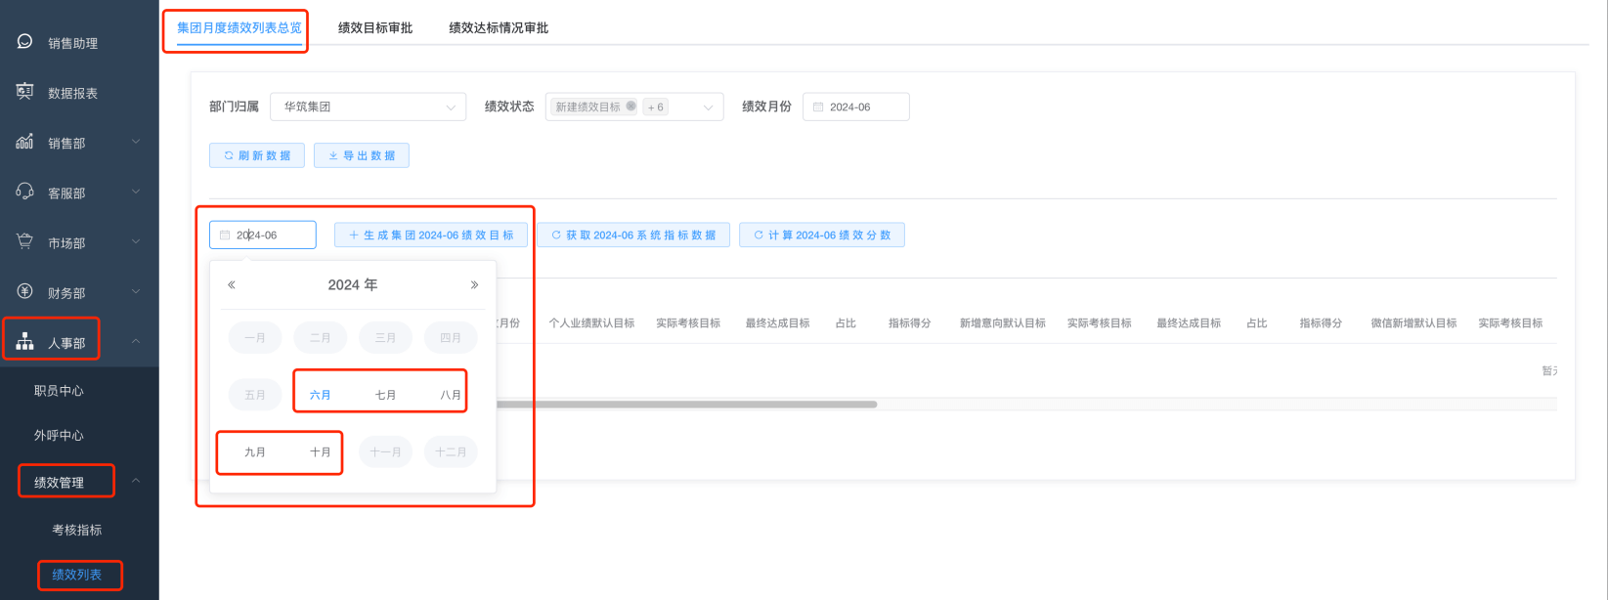Expand the 绩效状态 multi-select dropdown
The height and width of the screenshot is (600, 1608).
pos(708,107)
